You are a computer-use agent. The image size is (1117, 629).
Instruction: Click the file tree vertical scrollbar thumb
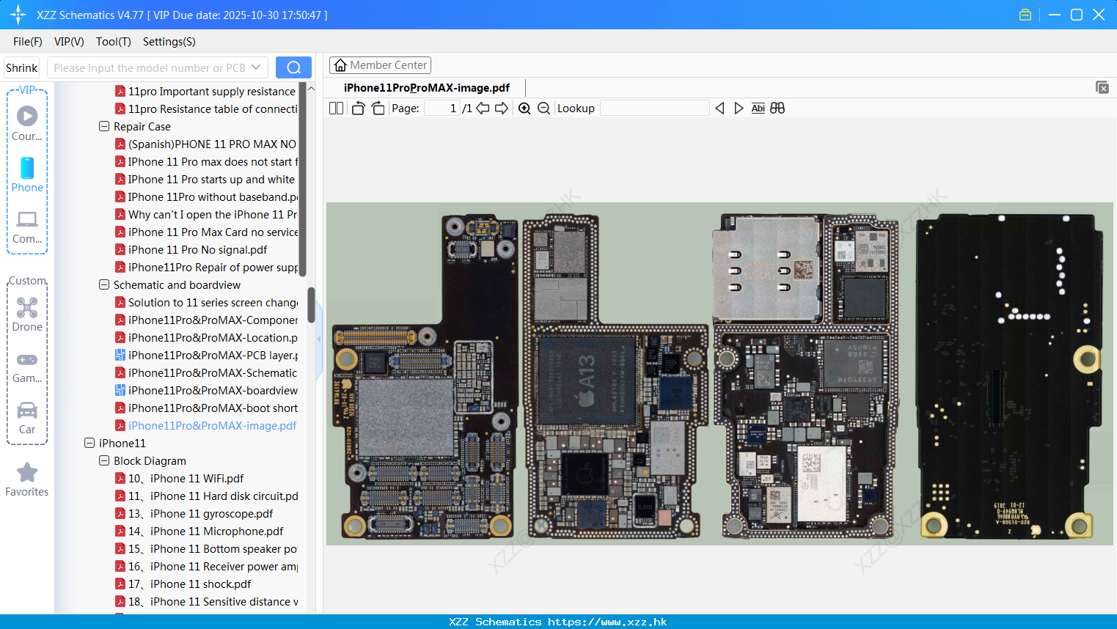[311, 305]
